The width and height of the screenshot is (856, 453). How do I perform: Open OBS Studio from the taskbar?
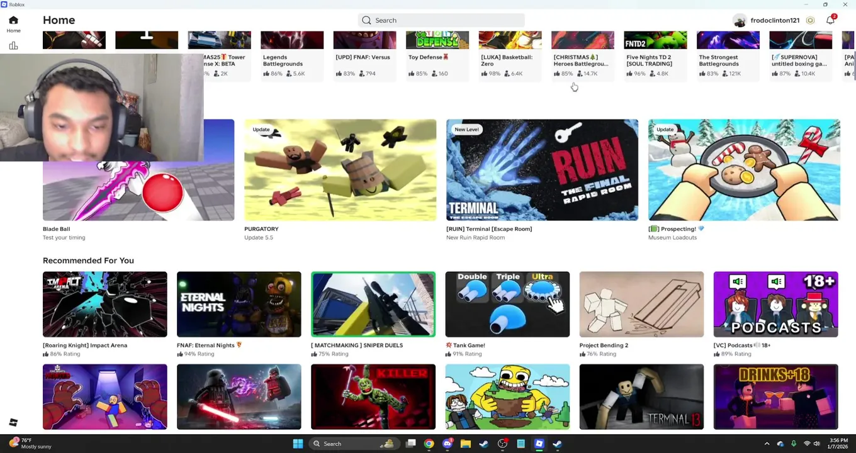[502, 444]
